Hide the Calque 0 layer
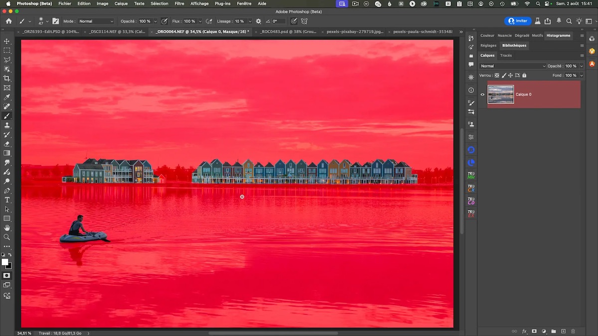 click(482, 95)
